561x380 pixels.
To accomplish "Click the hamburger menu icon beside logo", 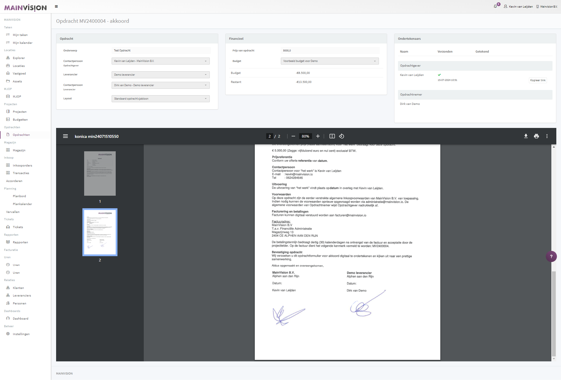I will 56,6.
